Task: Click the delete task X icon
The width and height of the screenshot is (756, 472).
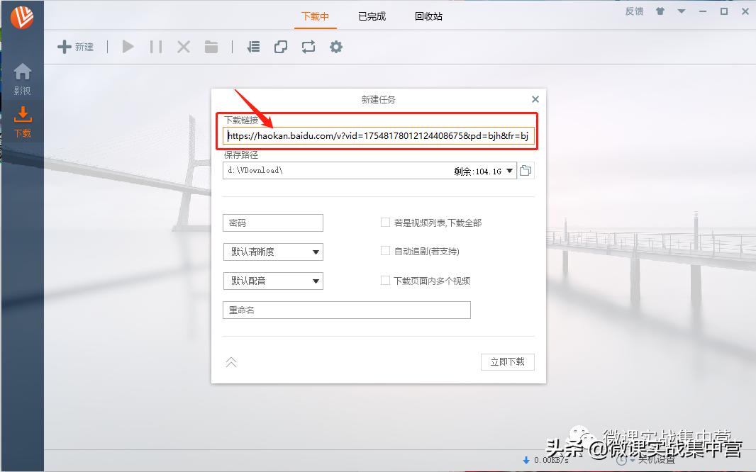Action: point(183,46)
